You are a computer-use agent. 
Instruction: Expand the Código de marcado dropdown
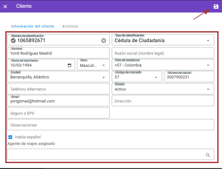click(x=156, y=77)
